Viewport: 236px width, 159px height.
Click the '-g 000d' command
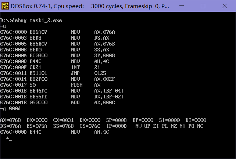pos(11,108)
